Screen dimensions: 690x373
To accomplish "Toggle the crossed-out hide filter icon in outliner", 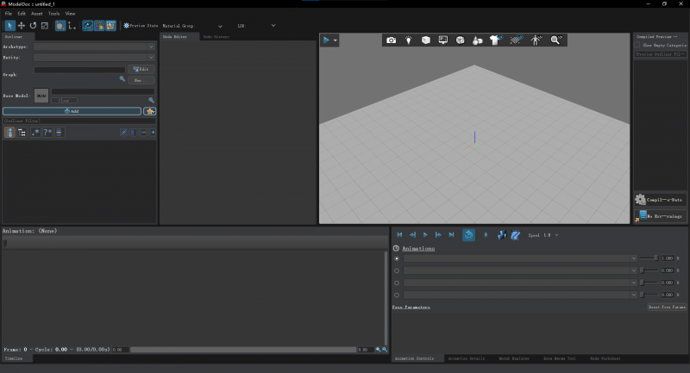I will click(x=123, y=133).
